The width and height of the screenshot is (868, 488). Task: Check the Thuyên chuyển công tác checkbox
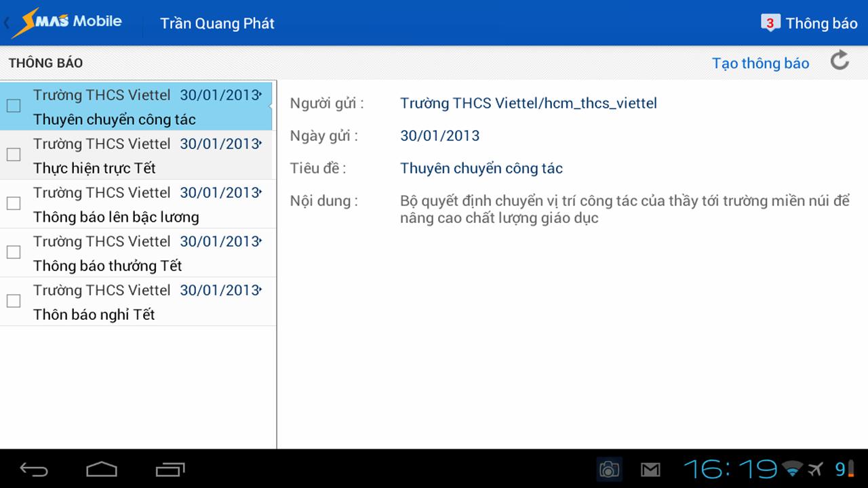coord(14,106)
